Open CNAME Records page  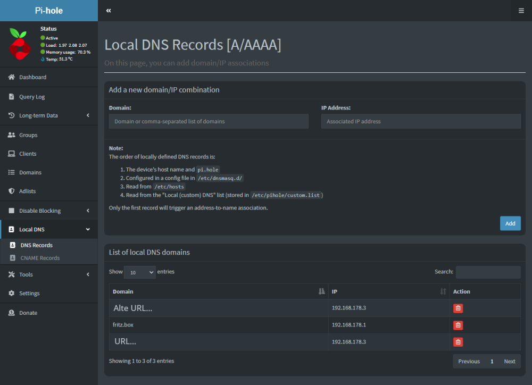[40, 258]
